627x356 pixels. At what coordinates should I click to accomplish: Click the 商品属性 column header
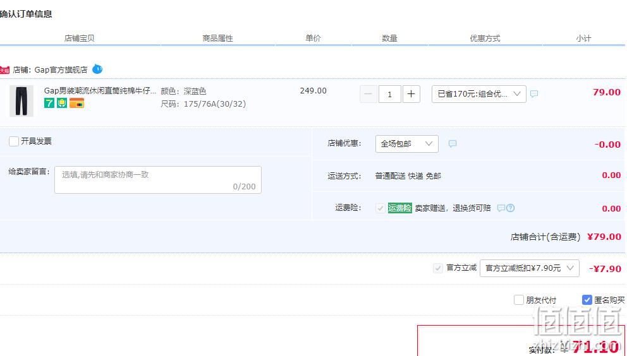coord(217,39)
